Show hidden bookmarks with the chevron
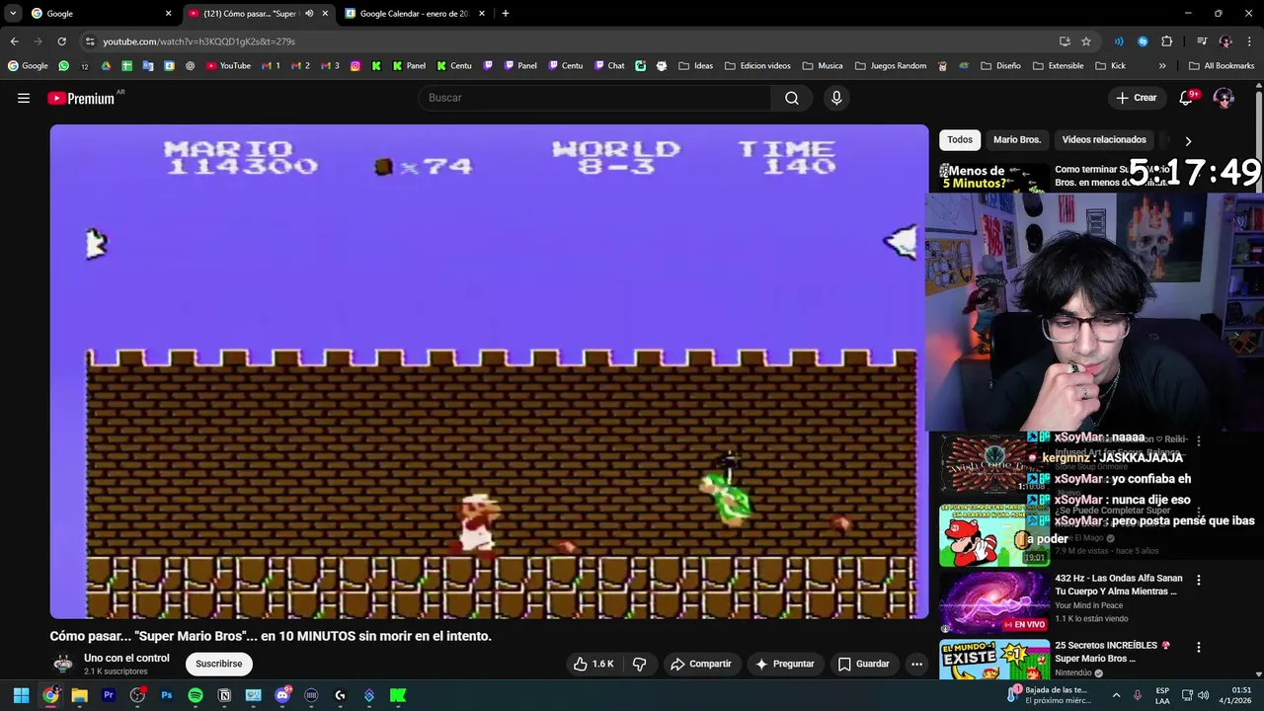Screen dimensions: 1264x711 (x=1162, y=66)
